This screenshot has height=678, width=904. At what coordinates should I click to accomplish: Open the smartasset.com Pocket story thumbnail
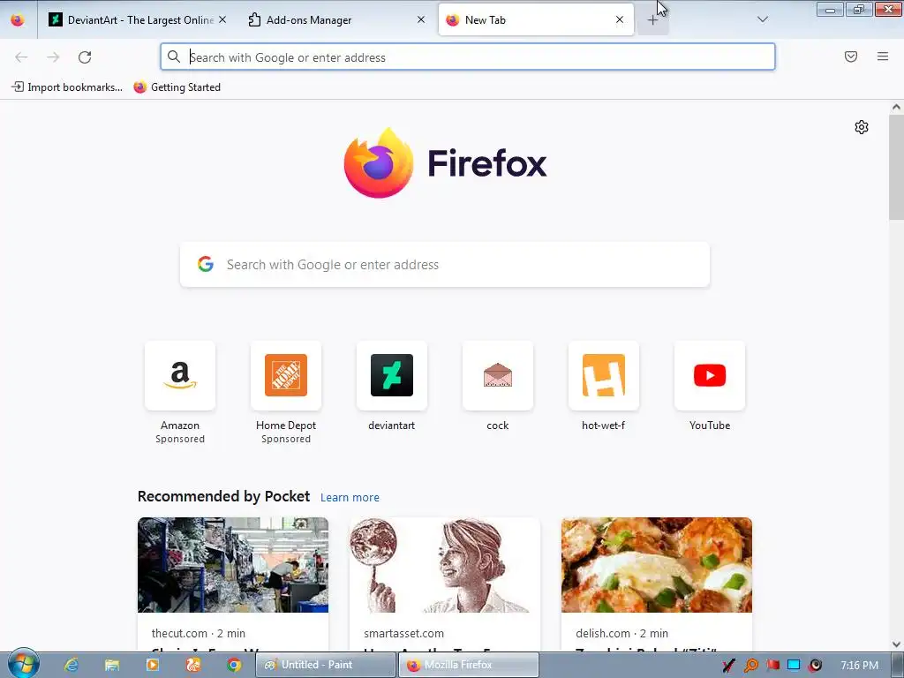(445, 565)
